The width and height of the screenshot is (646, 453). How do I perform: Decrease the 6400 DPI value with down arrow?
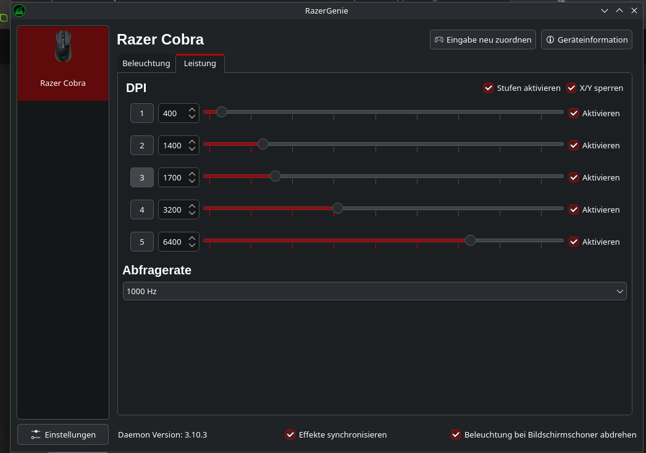[192, 245]
